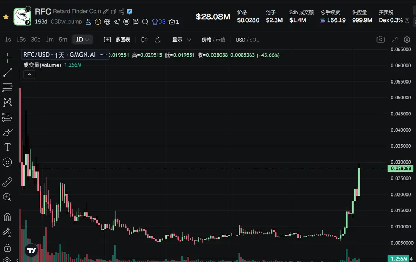Set chart denomination to USD
This screenshot has height=262, width=416.
click(241, 40)
